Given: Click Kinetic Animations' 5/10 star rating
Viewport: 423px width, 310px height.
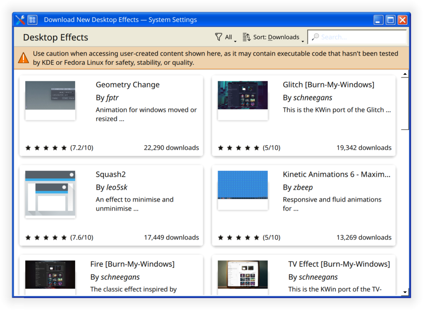Looking at the screenshot, I should [x=249, y=237].
